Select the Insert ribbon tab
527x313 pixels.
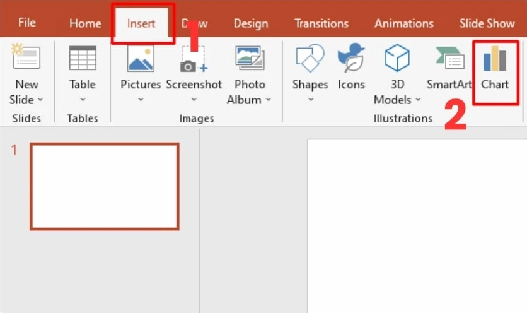point(141,23)
